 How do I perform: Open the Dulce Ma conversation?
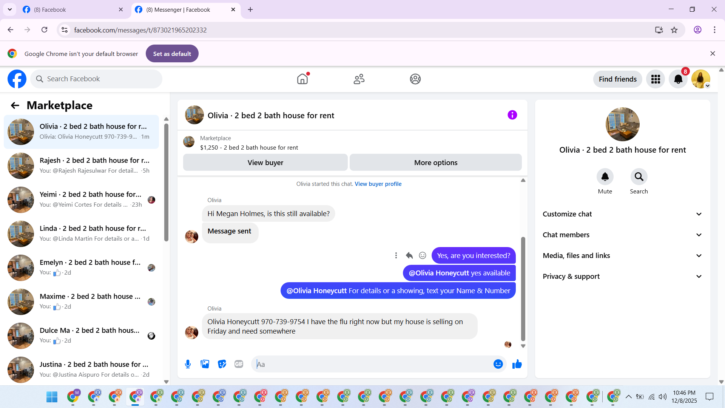pos(81,336)
